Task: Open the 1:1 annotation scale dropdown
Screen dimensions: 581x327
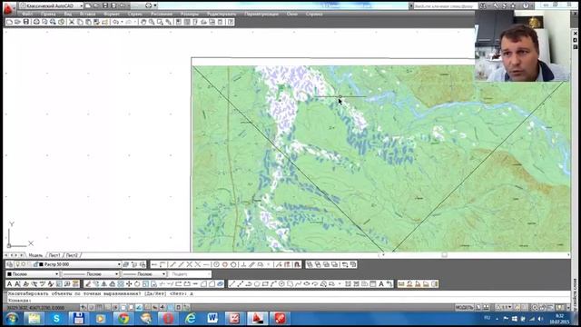Action: pyautogui.click(x=505, y=307)
